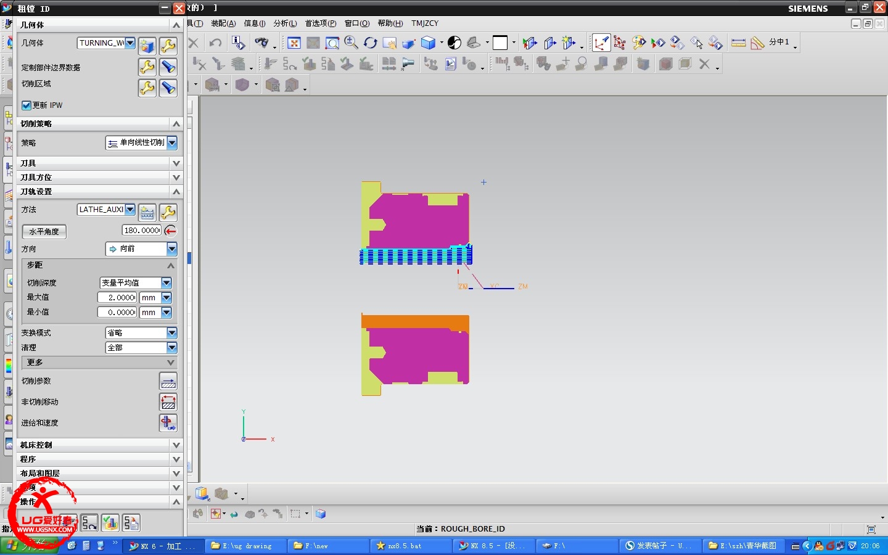The height and width of the screenshot is (555, 888).
Task: Open 非切削移动 non-cutting moves icon
Action: tap(168, 402)
